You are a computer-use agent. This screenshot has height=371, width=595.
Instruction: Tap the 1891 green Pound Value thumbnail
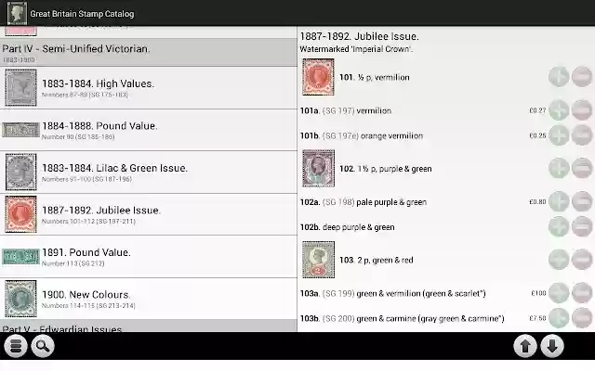(x=20, y=257)
